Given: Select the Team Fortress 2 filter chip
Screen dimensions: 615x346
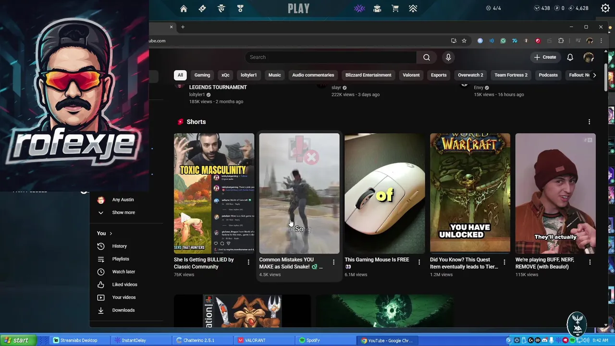Looking at the screenshot, I should 511,75.
